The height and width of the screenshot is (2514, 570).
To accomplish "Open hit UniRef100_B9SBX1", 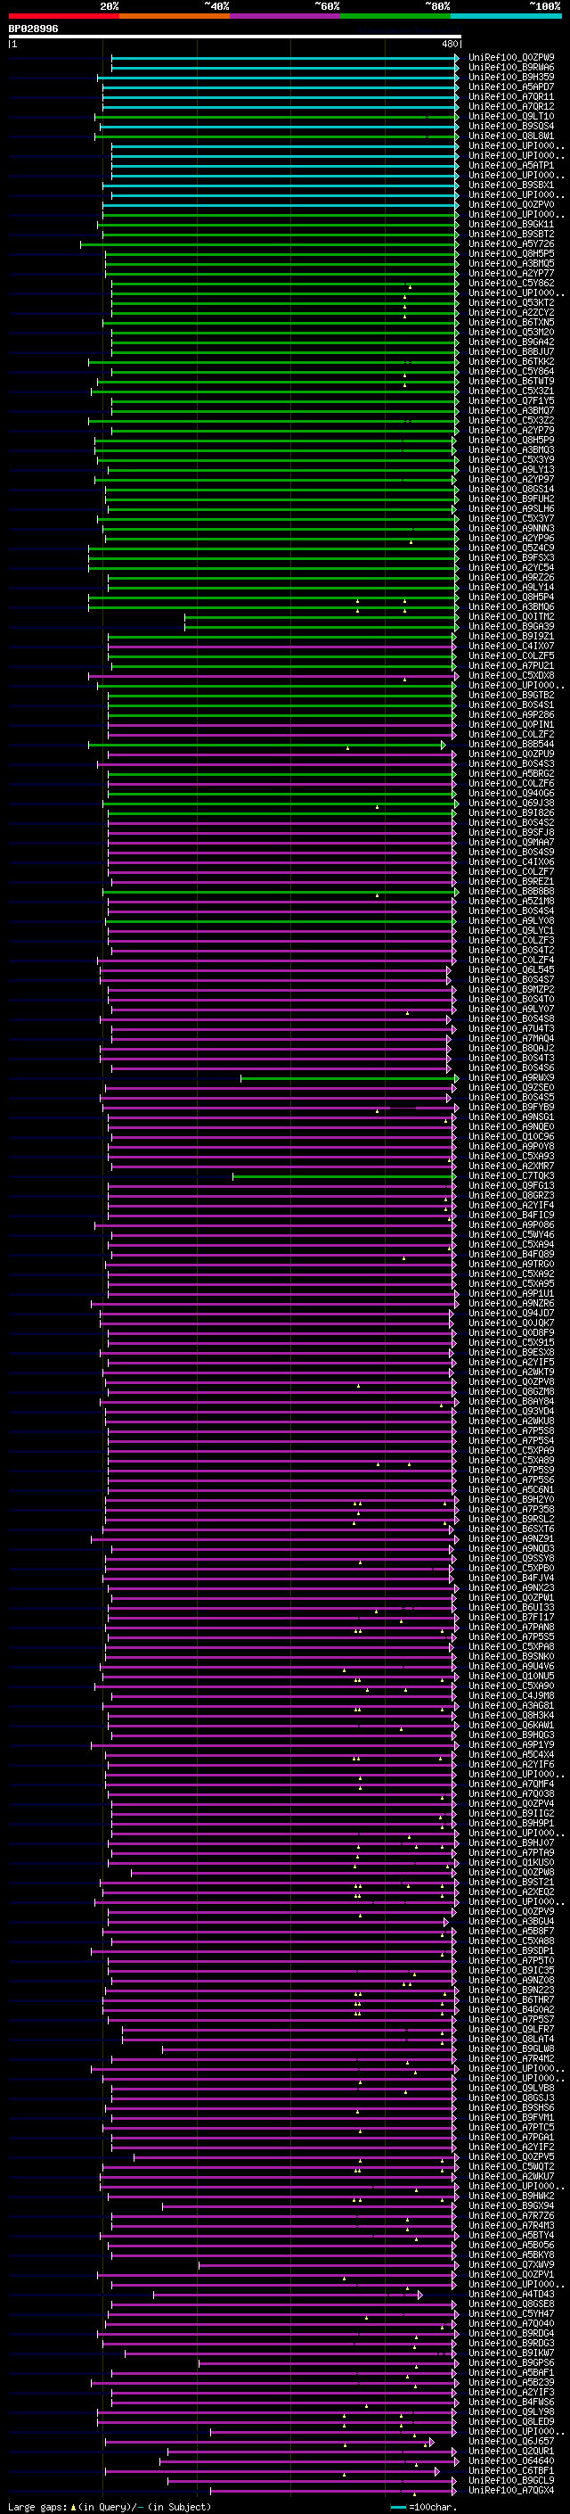I will click(x=511, y=185).
